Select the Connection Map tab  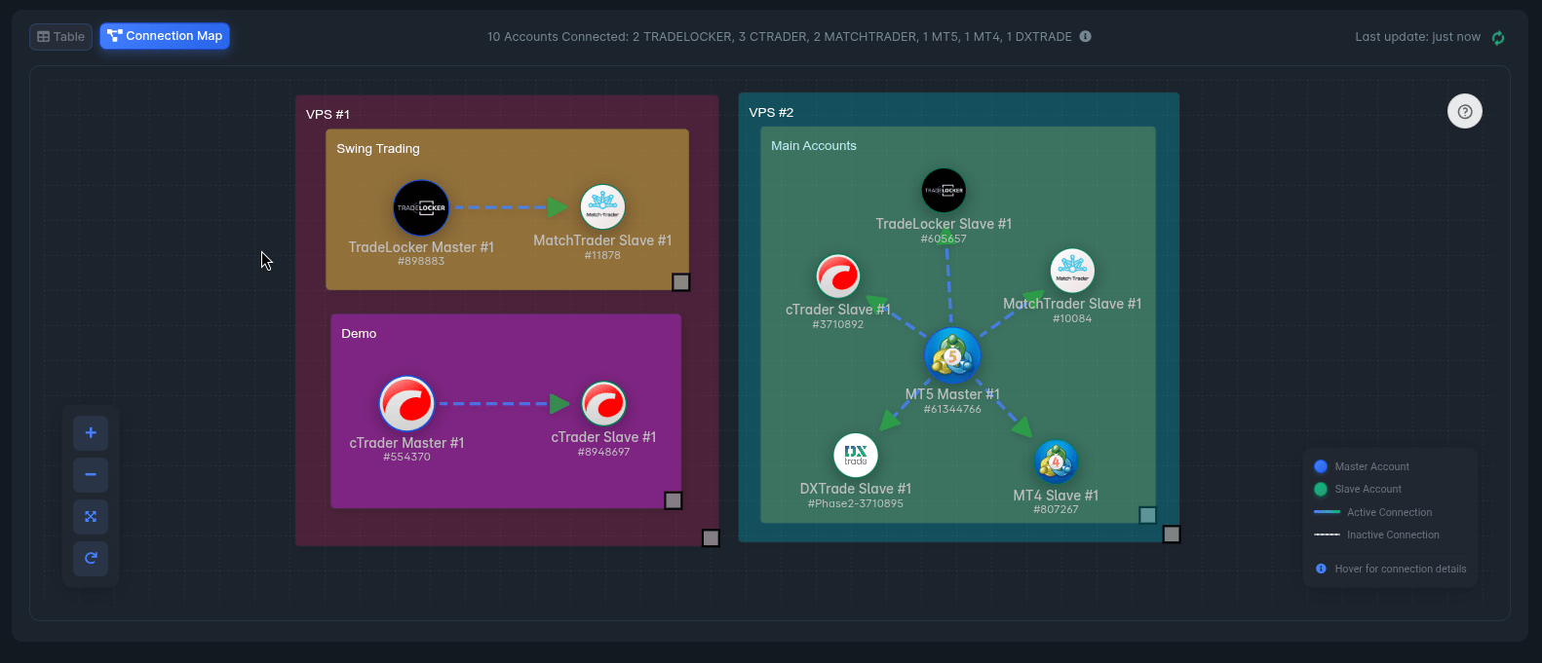165,36
